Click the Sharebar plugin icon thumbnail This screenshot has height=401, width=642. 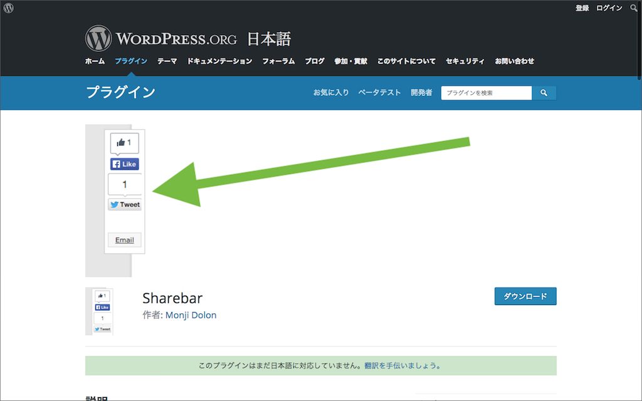click(99, 311)
